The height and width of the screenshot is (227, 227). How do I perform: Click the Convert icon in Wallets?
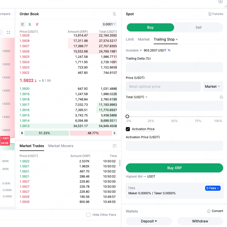(x=209, y=211)
